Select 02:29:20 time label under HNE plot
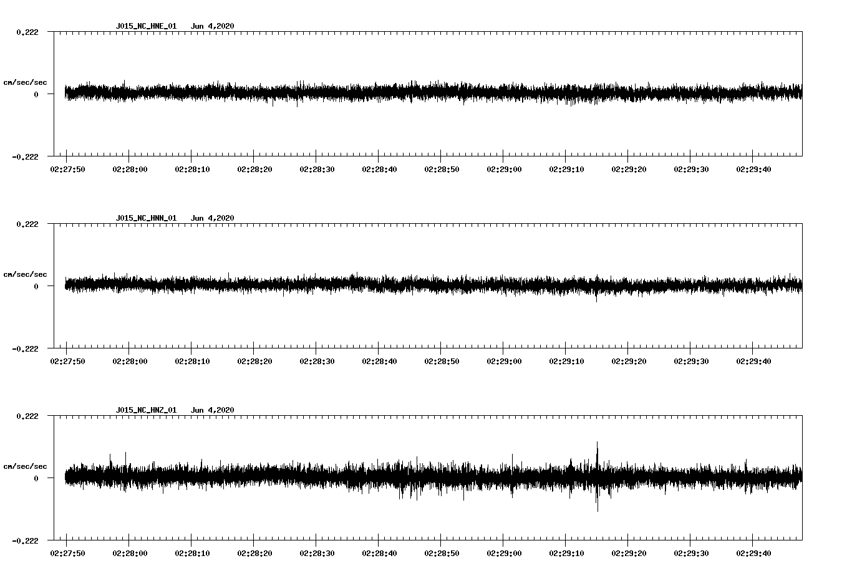847x576 pixels. point(629,170)
